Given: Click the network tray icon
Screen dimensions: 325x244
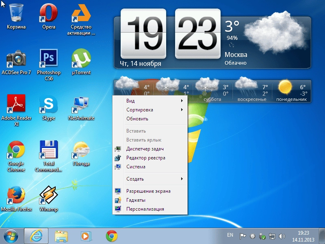Looking at the screenshot, I should (272, 236).
